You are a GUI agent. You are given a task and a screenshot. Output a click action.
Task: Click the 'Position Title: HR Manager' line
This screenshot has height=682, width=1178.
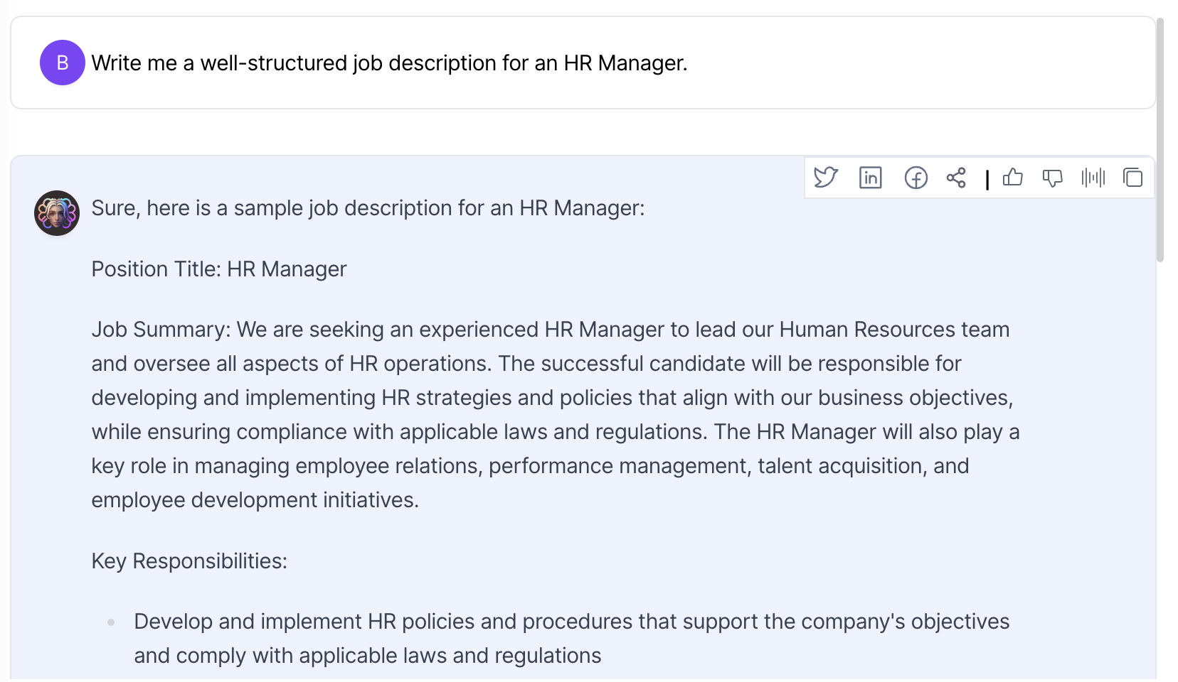tap(219, 269)
